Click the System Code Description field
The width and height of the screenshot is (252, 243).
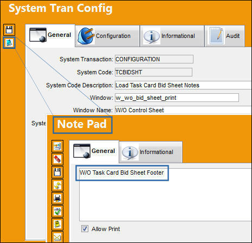pos(183,85)
